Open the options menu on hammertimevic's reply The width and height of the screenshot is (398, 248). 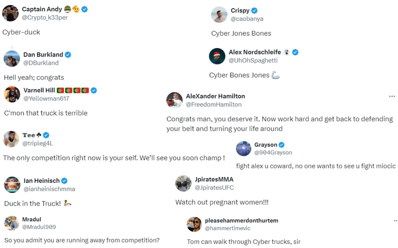395,220
